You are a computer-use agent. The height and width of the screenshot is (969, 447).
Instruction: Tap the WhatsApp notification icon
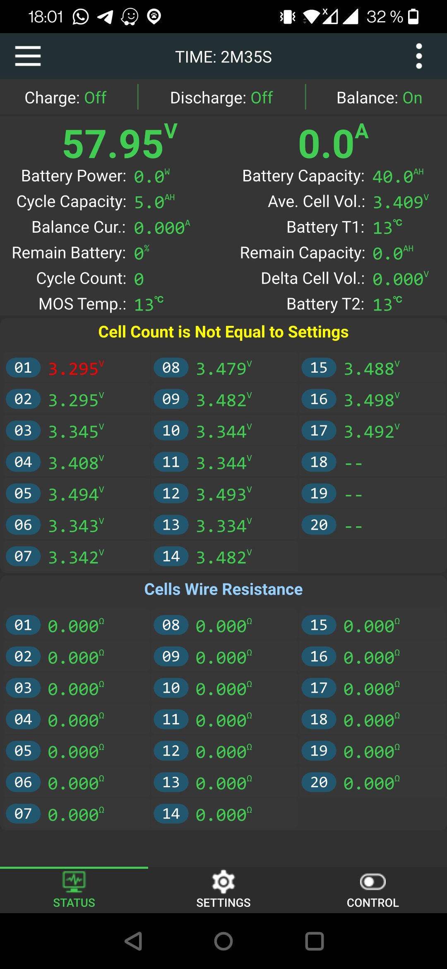[x=80, y=17]
